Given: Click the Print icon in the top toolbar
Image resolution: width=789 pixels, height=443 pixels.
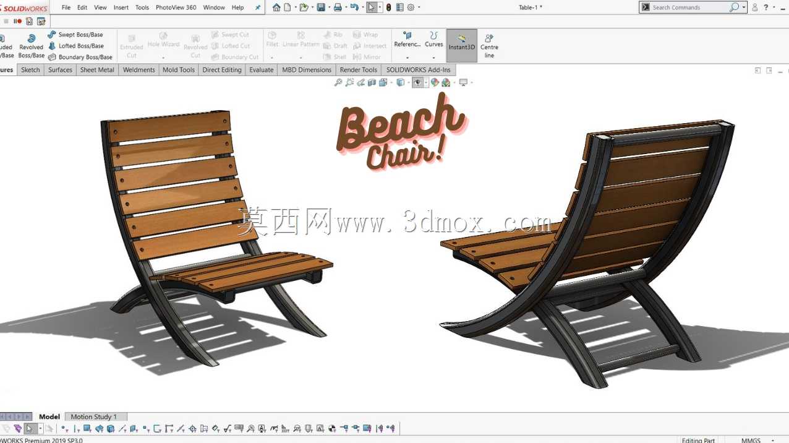Looking at the screenshot, I should (338, 7).
